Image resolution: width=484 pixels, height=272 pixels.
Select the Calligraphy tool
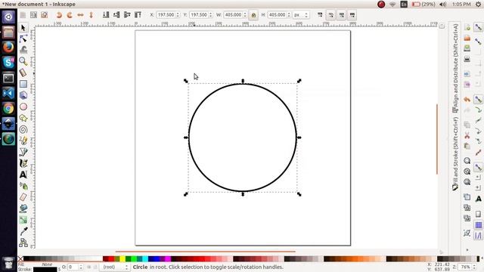23,163
